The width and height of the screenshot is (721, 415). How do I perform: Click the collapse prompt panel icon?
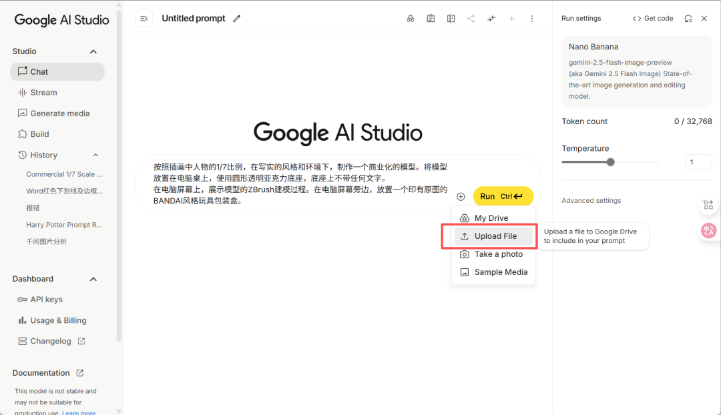pyautogui.click(x=144, y=18)
